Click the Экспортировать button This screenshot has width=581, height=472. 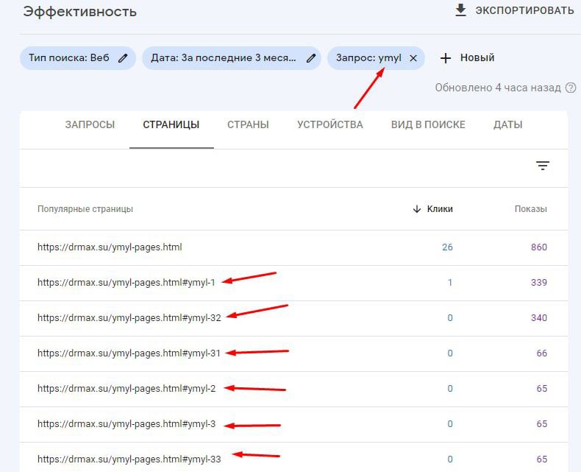coord(524,10)
